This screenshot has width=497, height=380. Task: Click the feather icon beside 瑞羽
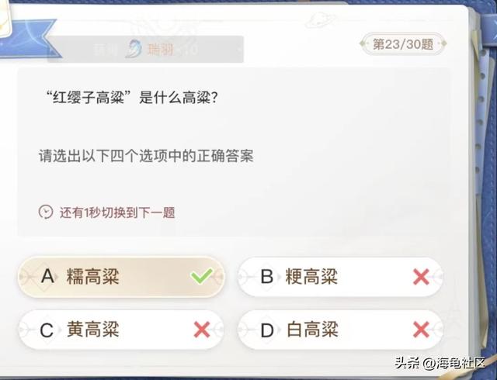(x=134, y=50)
